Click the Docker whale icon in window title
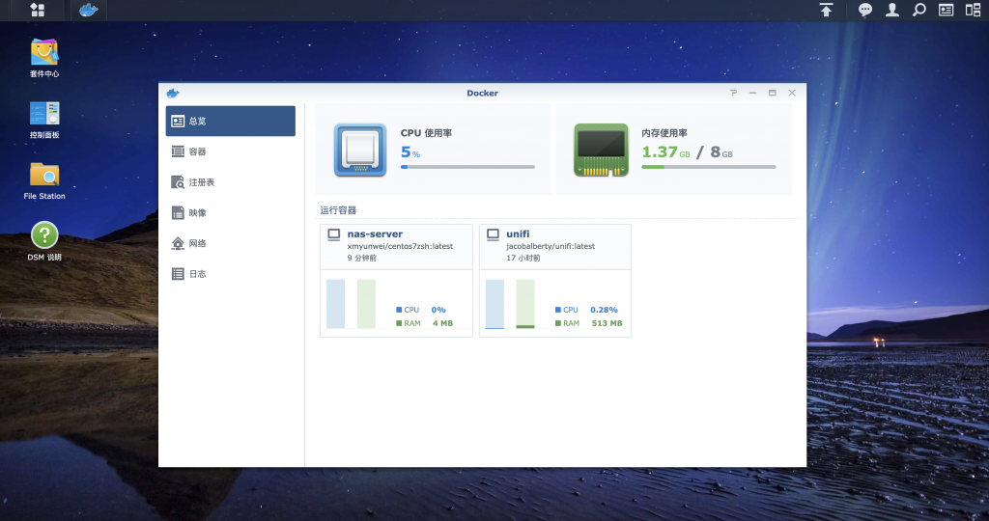 173,94
